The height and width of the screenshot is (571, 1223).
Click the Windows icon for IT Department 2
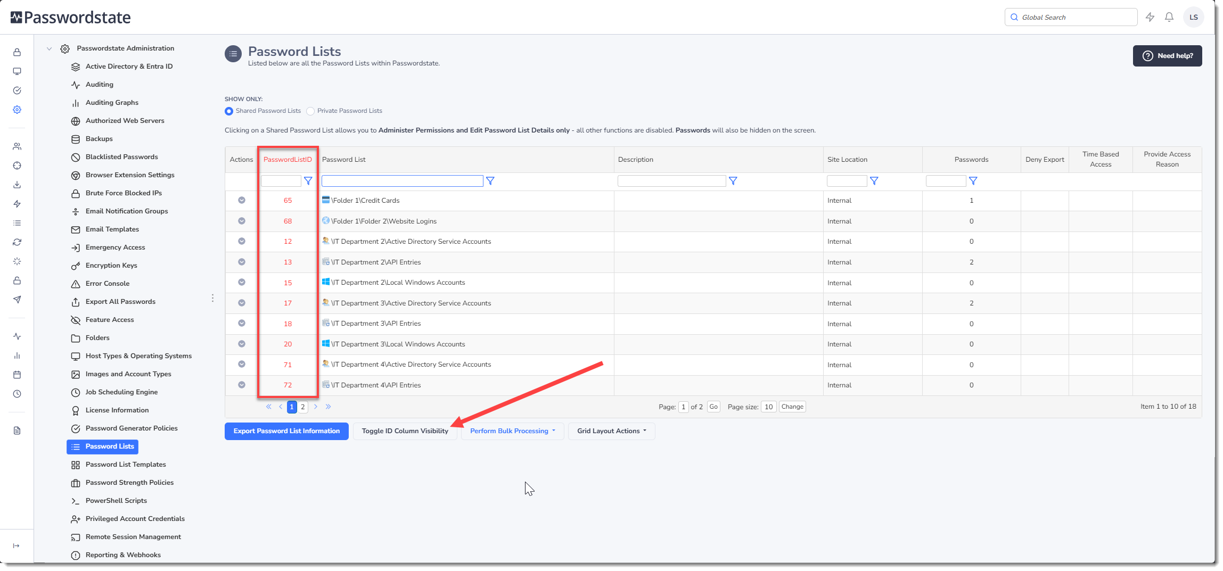coord(326,282)
